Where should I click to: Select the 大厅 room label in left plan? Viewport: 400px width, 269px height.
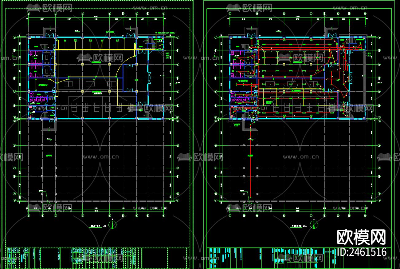(x=136, y=80)
